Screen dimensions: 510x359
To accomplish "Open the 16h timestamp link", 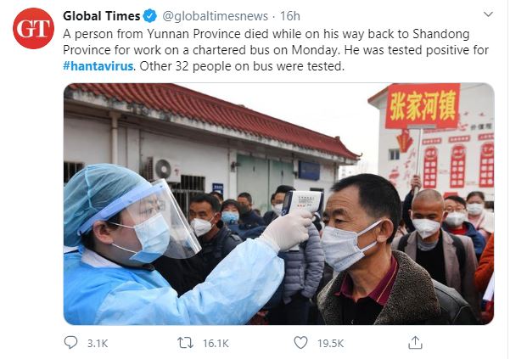I will (290, 16).
